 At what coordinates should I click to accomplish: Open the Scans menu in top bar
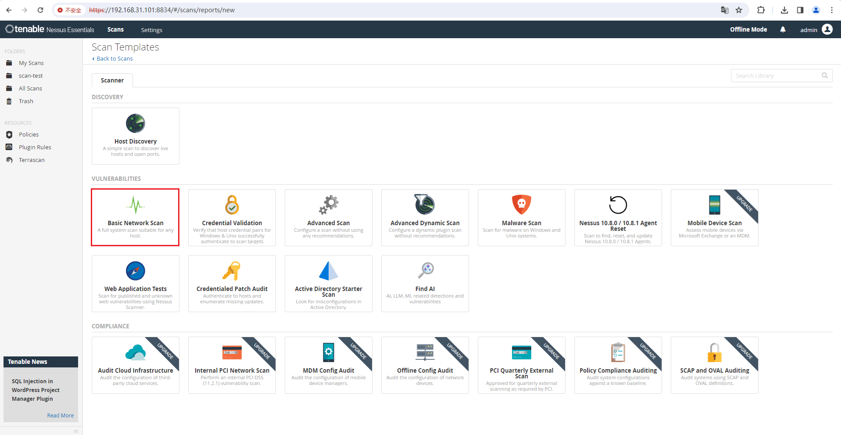pyautogui.click(x=115, y=29)
